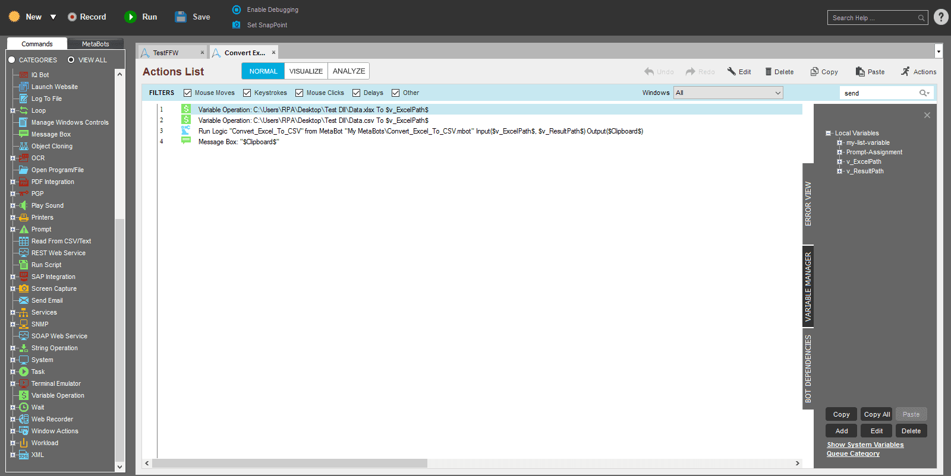
Task: Click the Copy All button
Action: [x=877, y=414]
